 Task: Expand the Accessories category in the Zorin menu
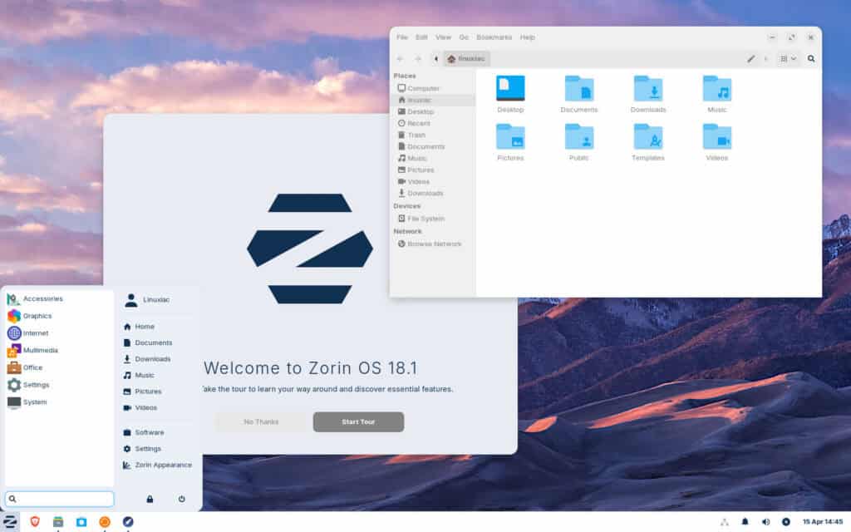40,298
